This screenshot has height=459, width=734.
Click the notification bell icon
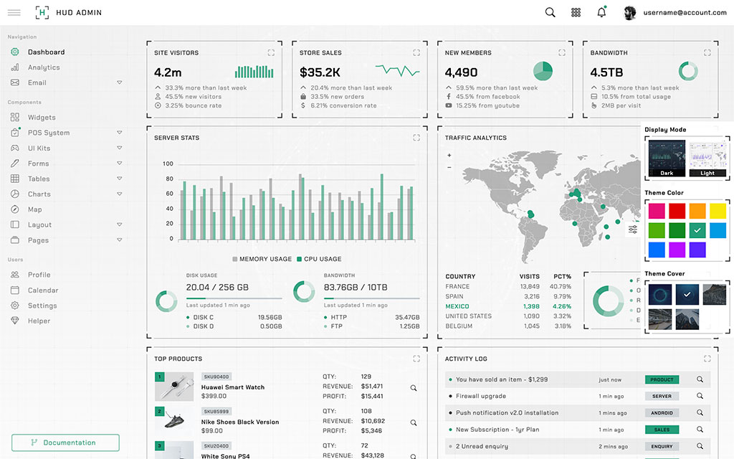coord(601,12)
